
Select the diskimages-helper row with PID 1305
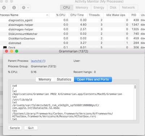coord(72,29)
